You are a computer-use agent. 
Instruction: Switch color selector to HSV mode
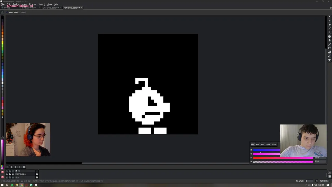pos(258,144)
